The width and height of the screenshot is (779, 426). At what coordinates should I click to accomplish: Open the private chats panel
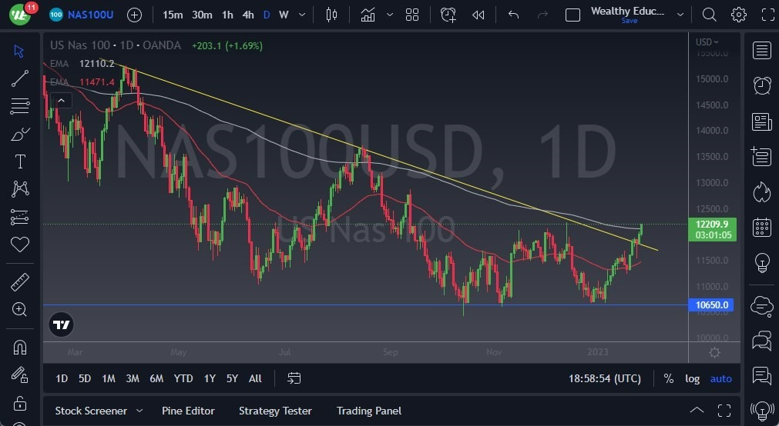761,341
